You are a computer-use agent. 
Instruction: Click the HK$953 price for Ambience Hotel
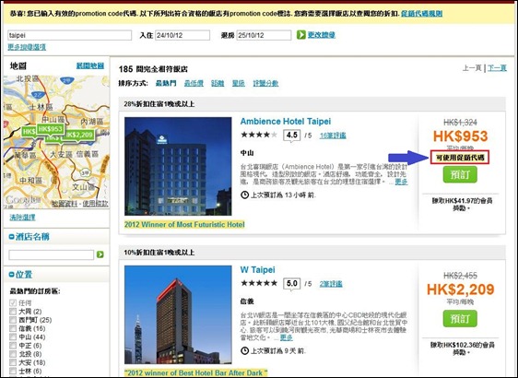tap(460, 136)
